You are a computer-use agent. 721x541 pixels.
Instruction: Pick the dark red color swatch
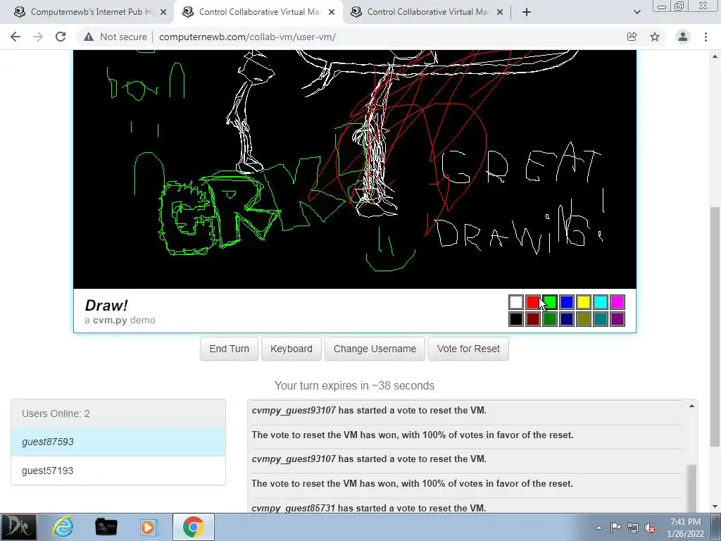533,319
